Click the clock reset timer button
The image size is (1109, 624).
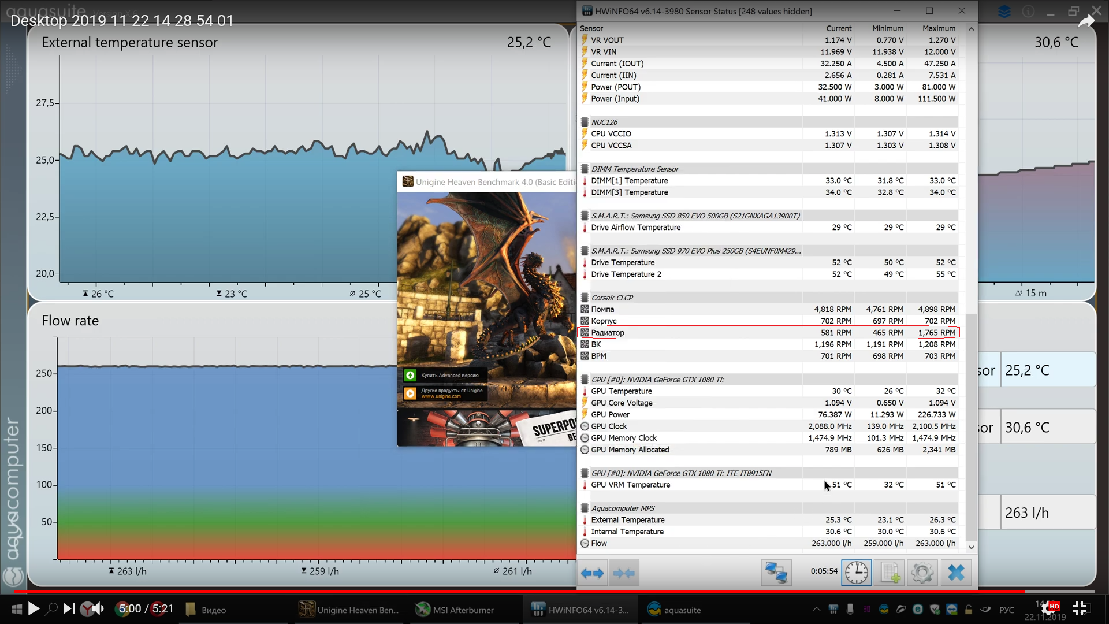coord(856,573)
